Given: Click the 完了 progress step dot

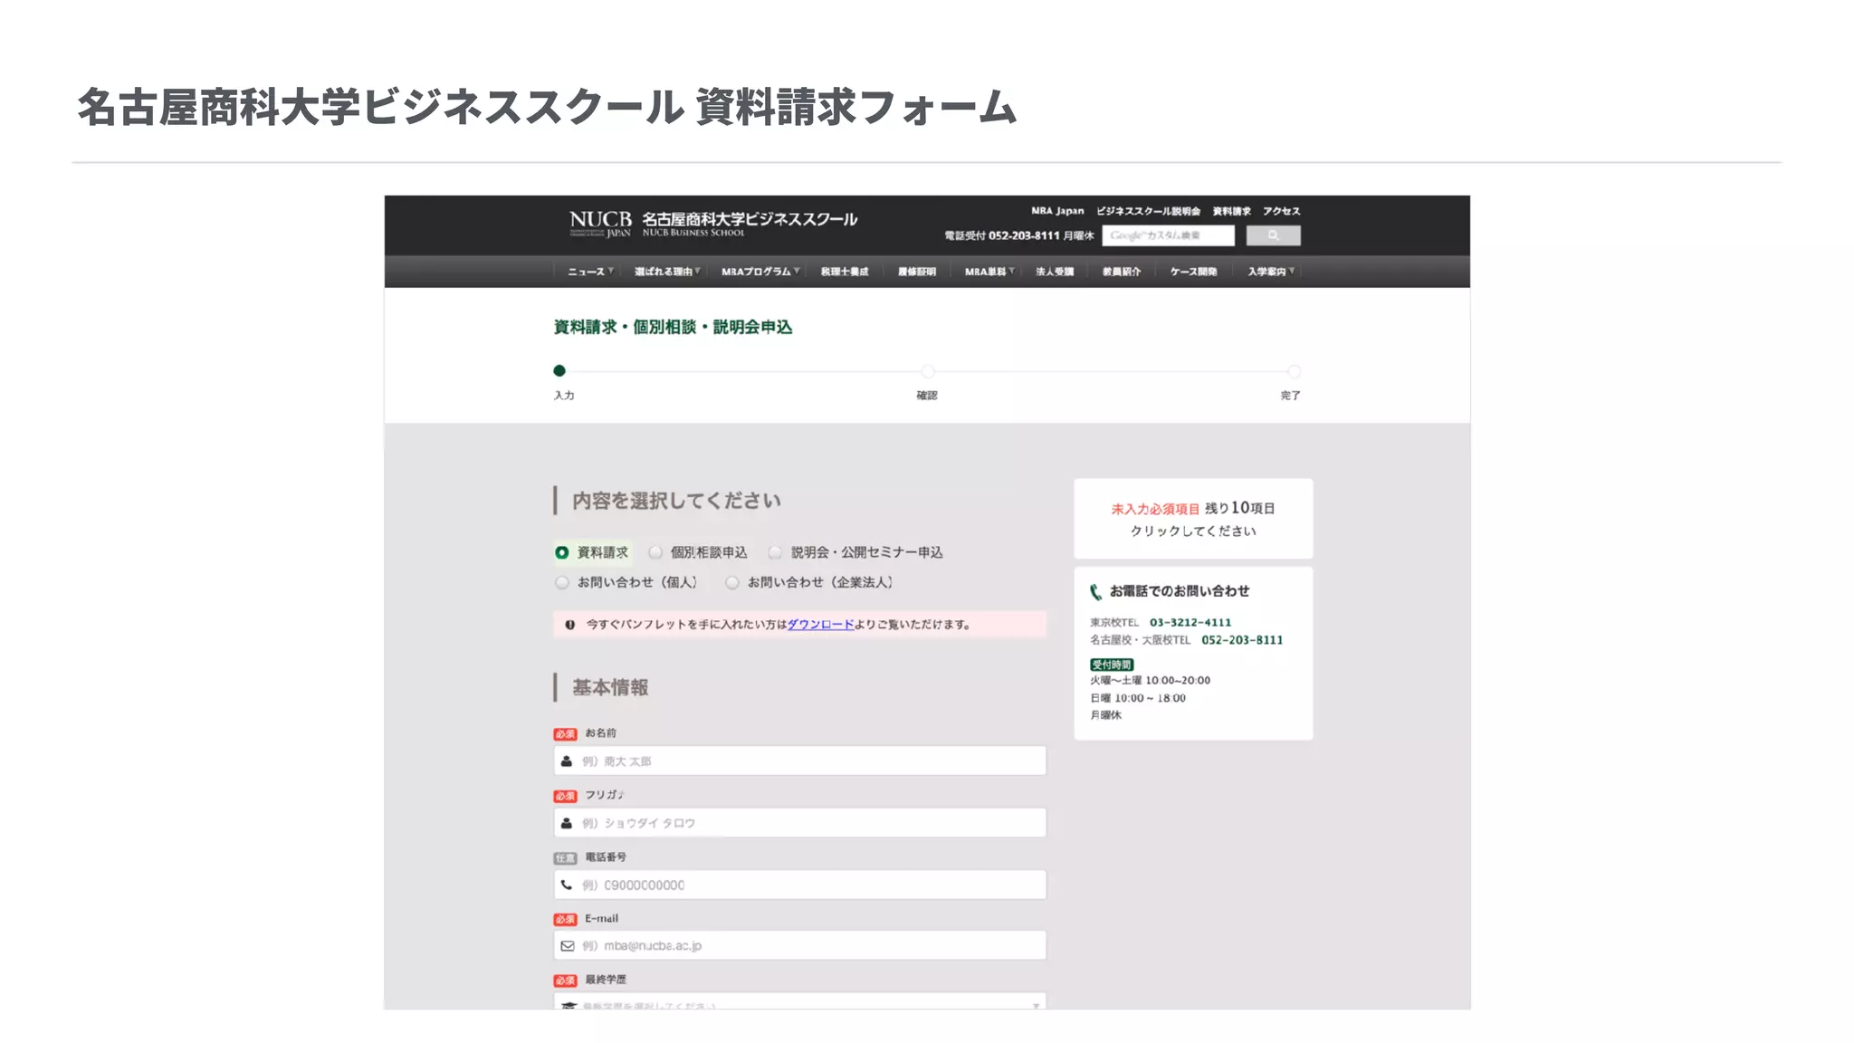Looking at the screenshot, I should point(1294,371).
